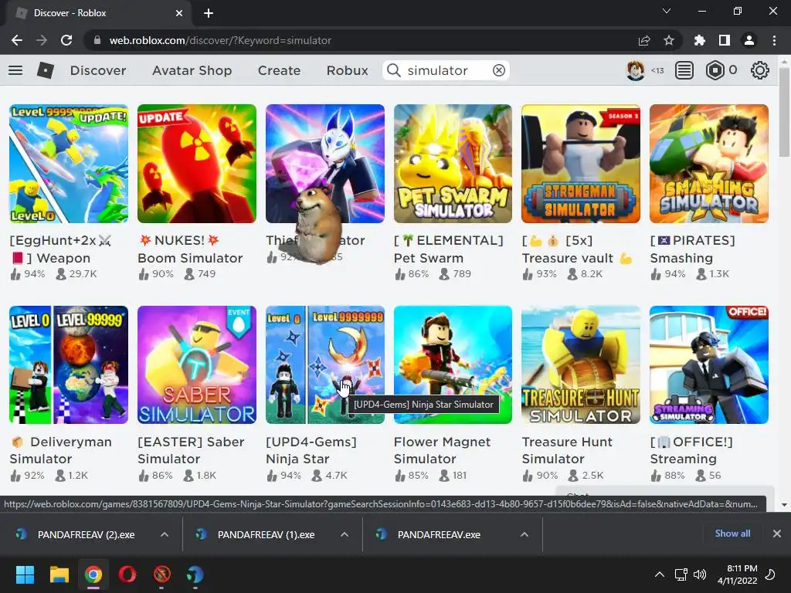View site security lock information
The image size is (791, 593).
pyautogui.click(x=97, y=40)
